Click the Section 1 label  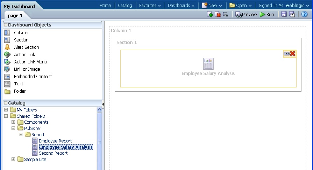(x=127, y=42)
